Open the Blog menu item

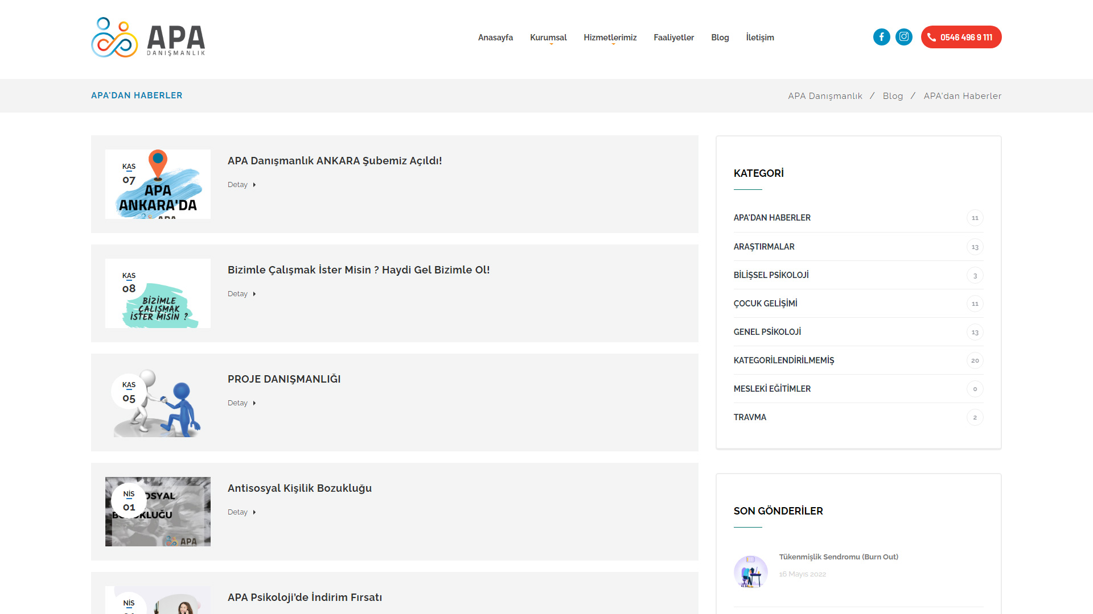(720, 38)
